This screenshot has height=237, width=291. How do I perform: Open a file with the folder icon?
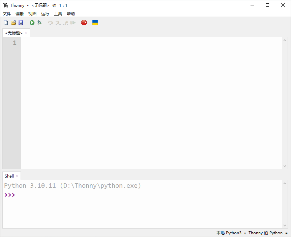[x=13, y=23]
